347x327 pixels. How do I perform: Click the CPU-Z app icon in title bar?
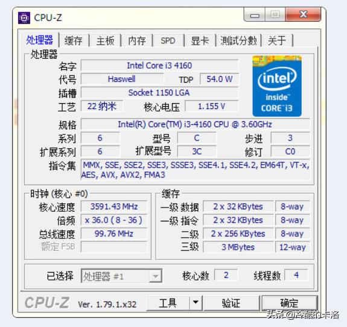click(24, 17)
